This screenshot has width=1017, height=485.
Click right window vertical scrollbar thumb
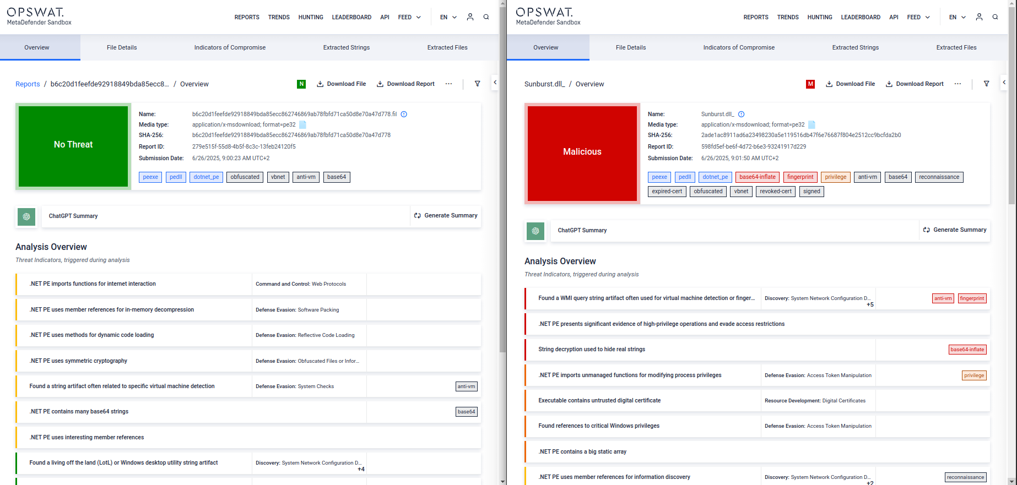[1011, 106]
